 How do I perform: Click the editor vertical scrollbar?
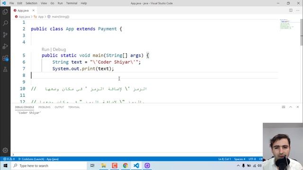302,33
